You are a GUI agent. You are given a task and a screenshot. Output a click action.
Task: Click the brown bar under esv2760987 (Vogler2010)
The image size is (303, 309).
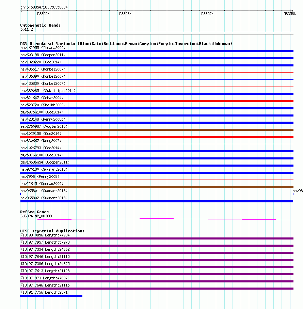coord(157,130)
